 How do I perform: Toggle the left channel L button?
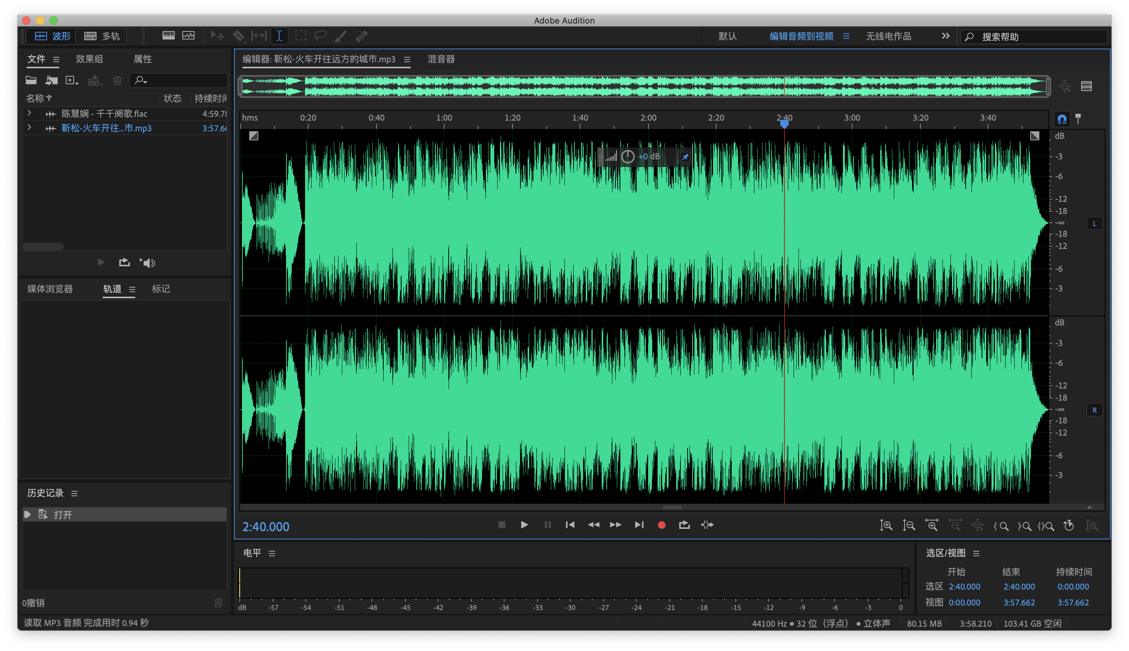click(x=1094, y=223)
